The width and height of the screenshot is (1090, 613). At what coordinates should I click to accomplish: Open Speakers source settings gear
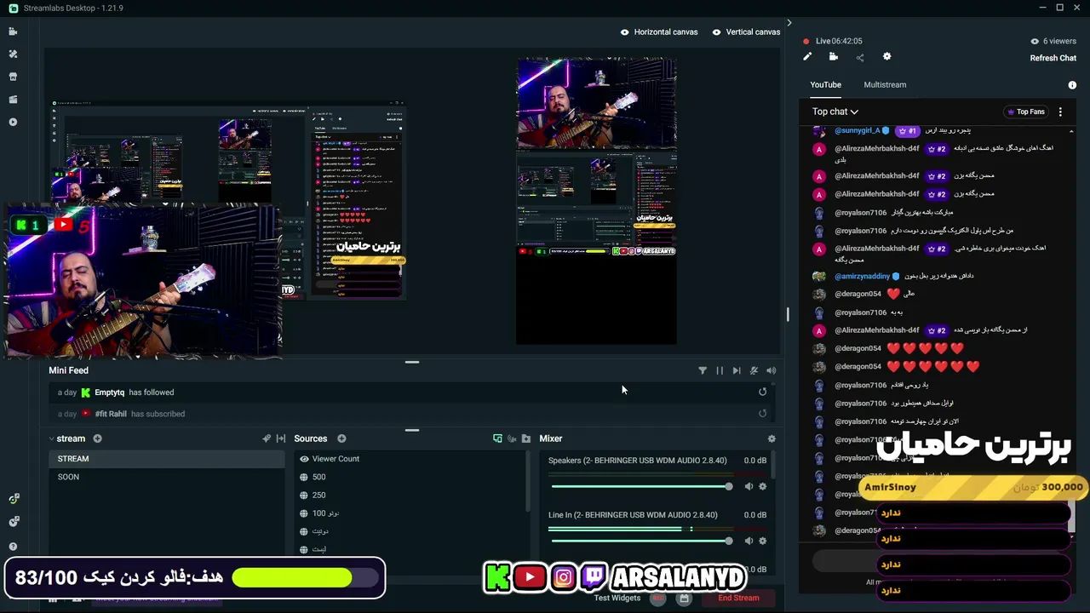click(762, 486)
